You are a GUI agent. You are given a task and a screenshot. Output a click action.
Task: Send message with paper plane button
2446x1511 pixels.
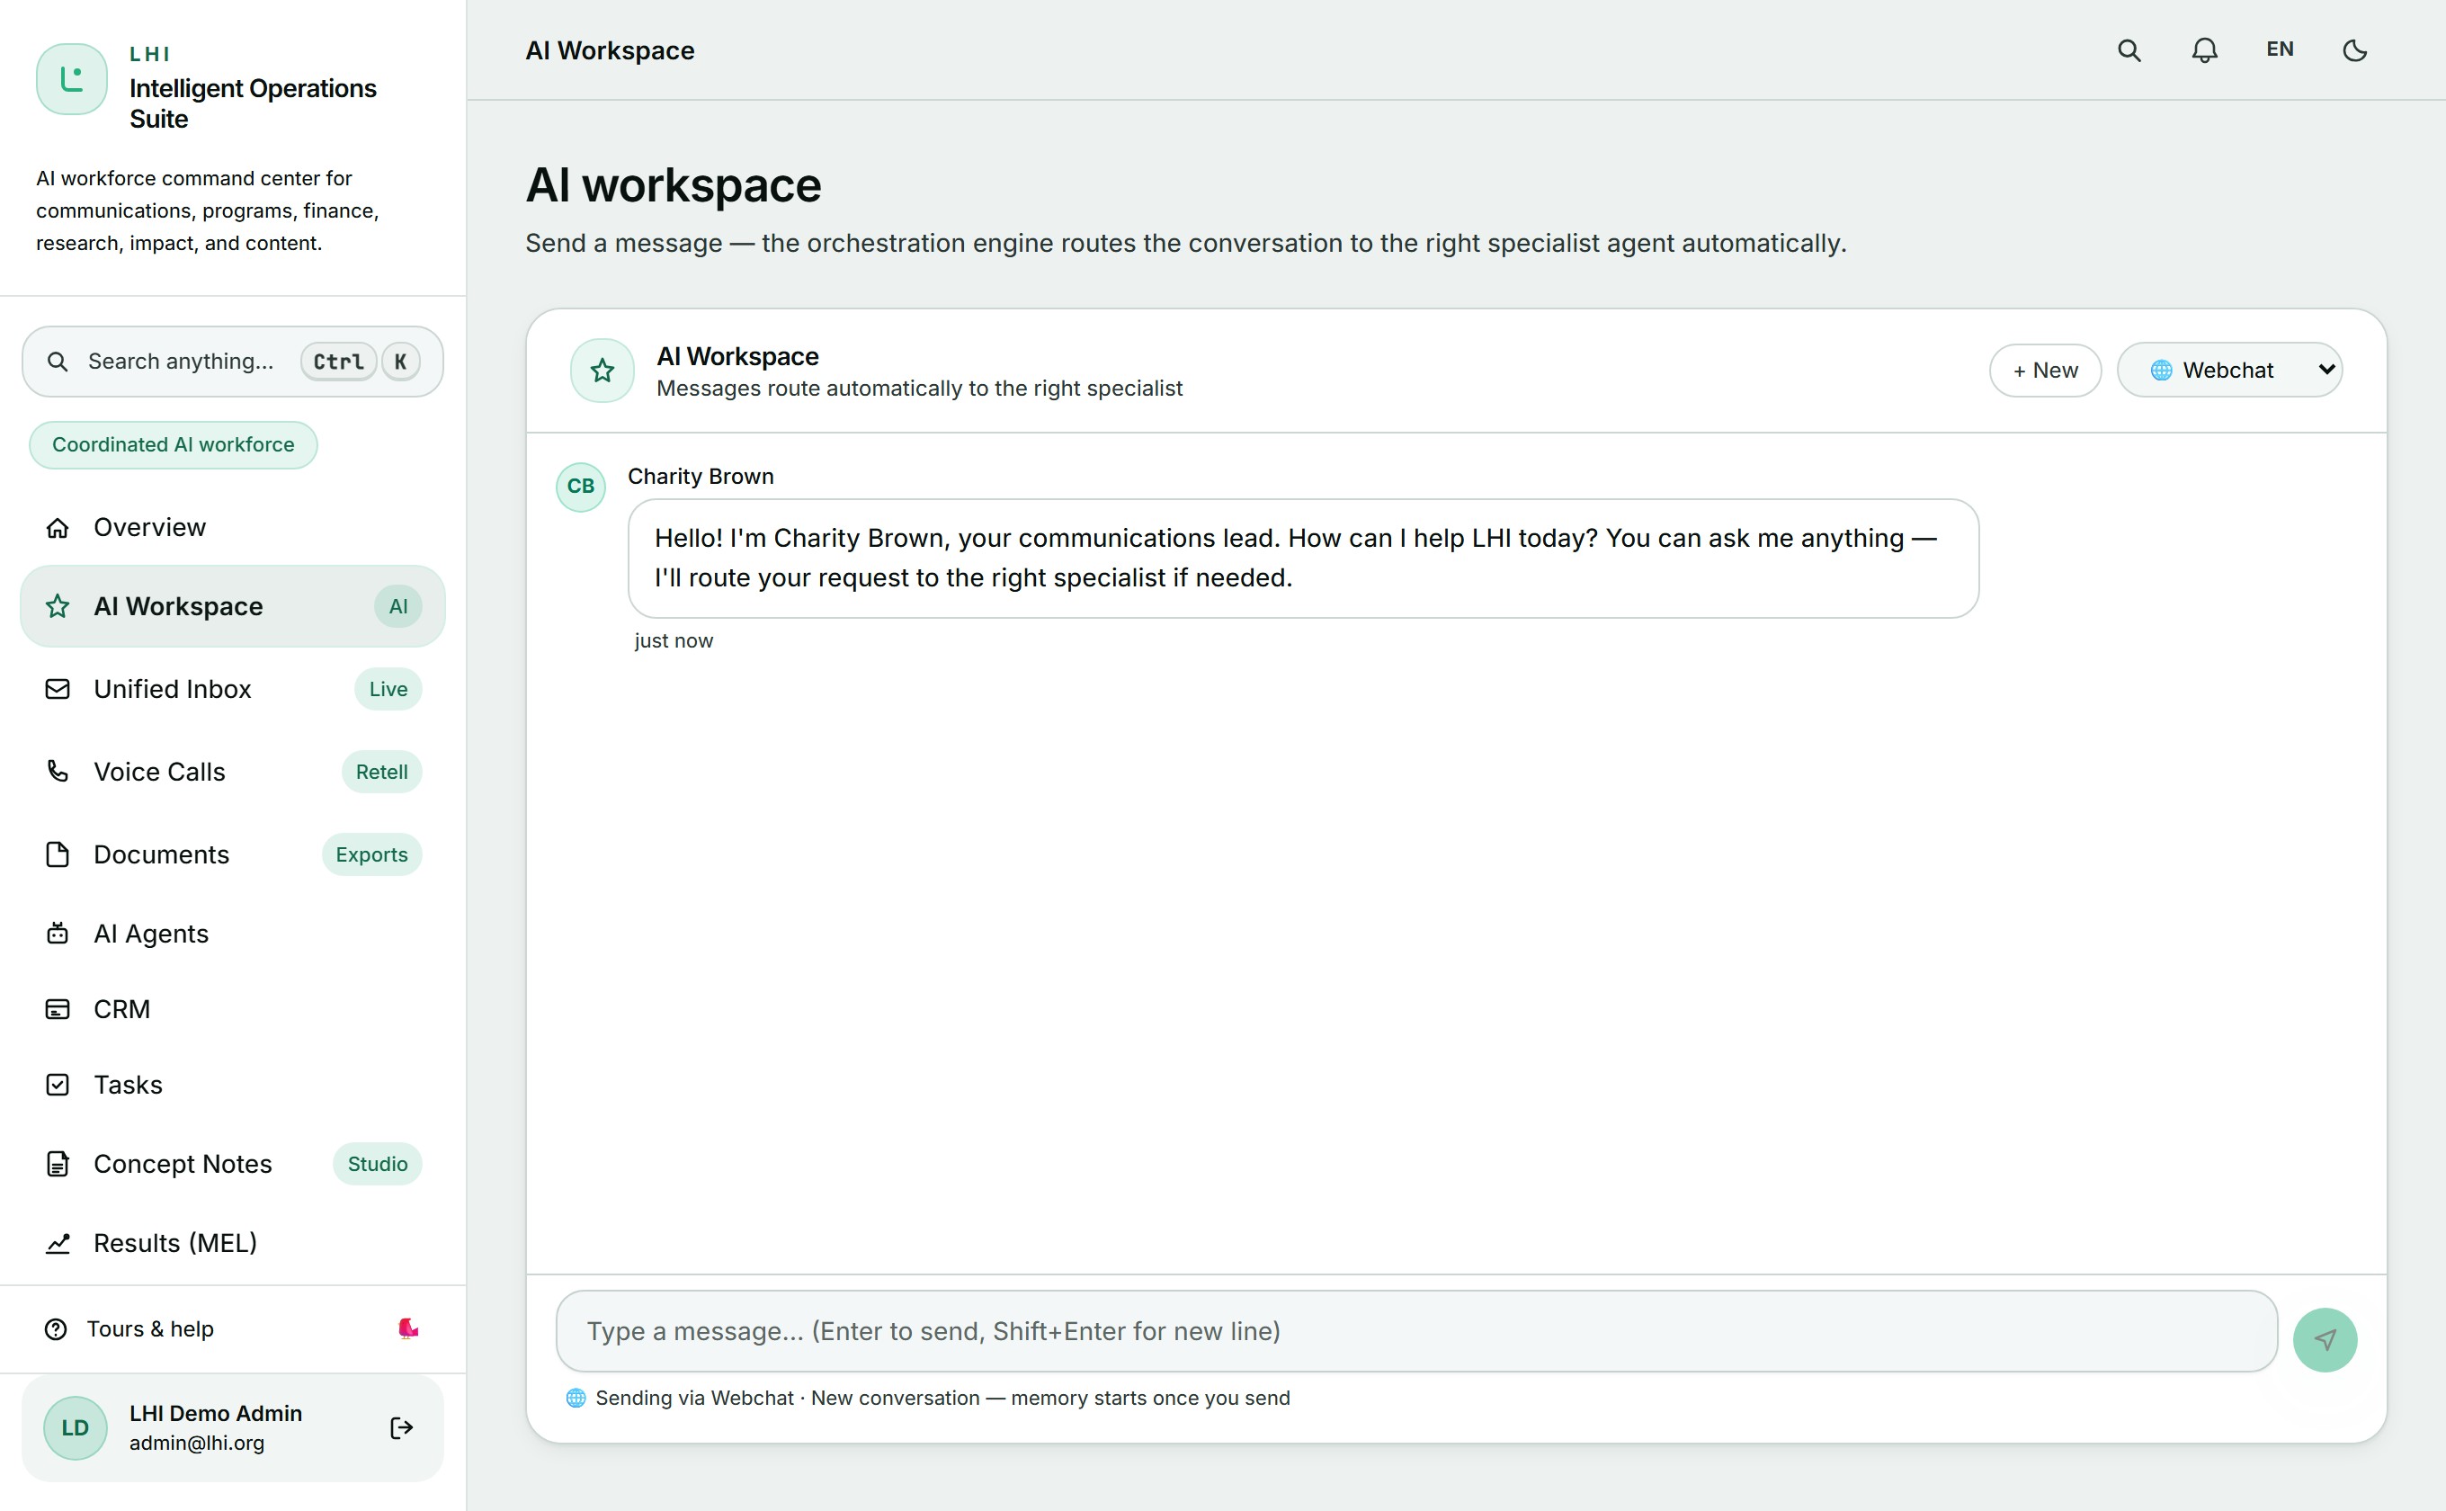coord(2324,1340)
